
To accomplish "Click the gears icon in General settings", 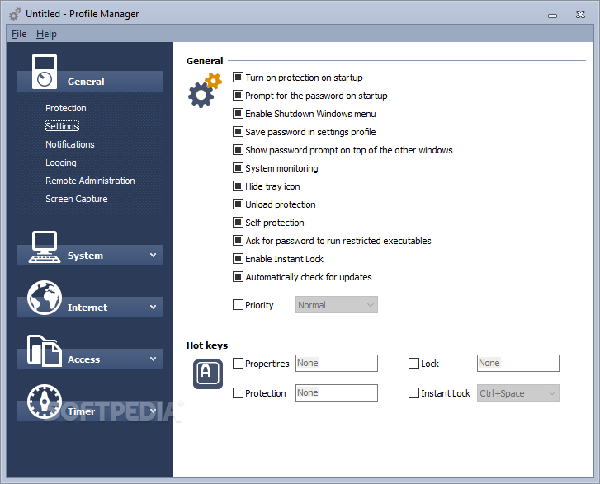I will [x=205, y=91].
